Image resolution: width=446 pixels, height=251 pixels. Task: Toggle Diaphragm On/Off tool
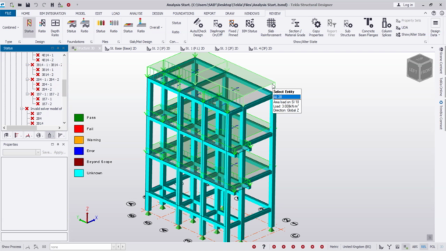217,28
